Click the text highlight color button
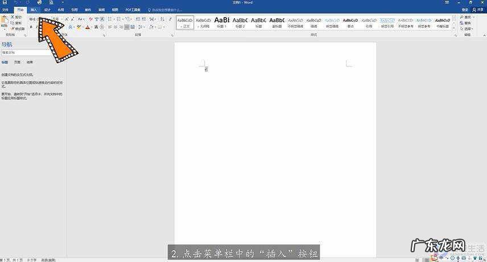 point(79,27)
